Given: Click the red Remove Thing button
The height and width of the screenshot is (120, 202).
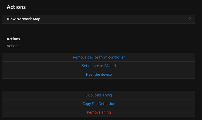Looking at the screenshot, I should (x=99, y=112).
